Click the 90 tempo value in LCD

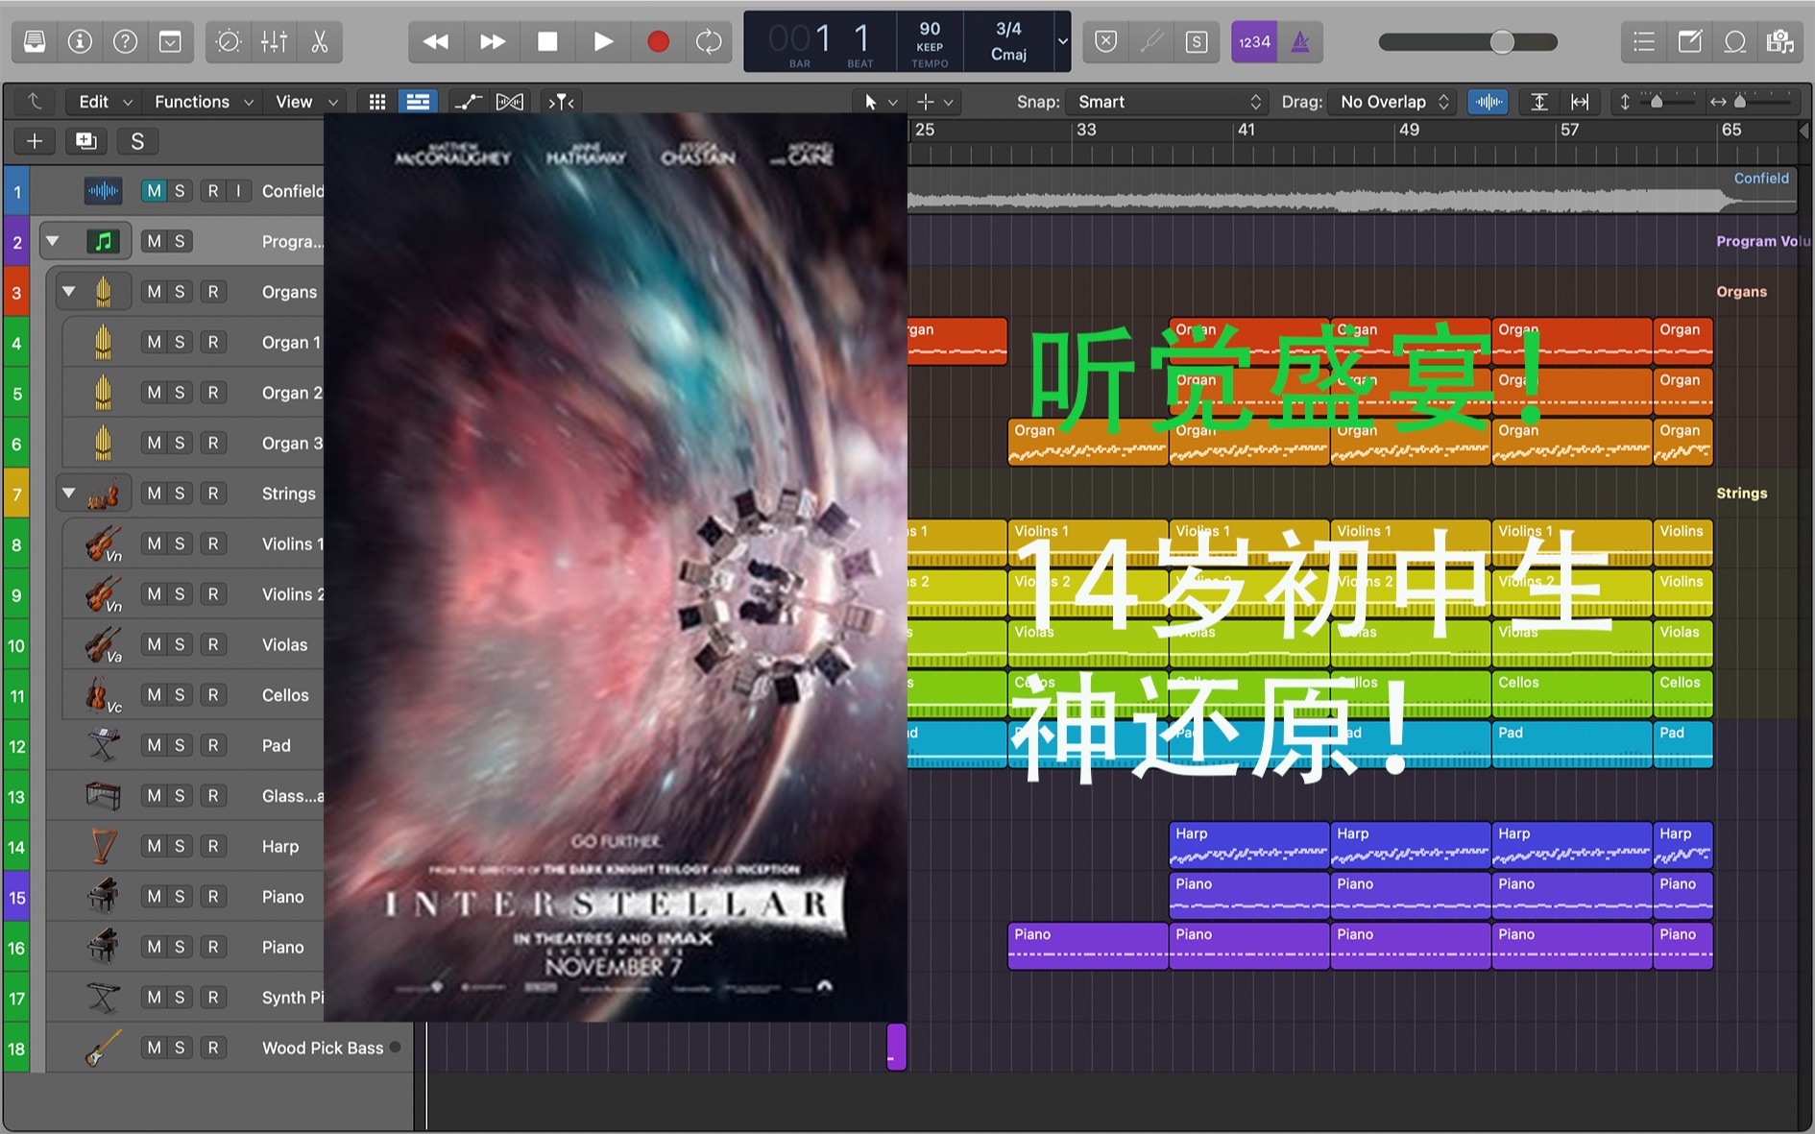coord(930,29)
